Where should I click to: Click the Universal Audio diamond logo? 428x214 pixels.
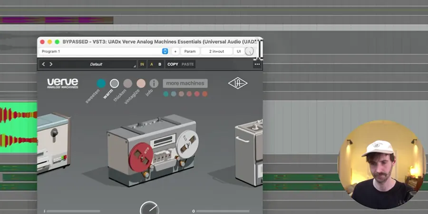[x=238, y=83]
